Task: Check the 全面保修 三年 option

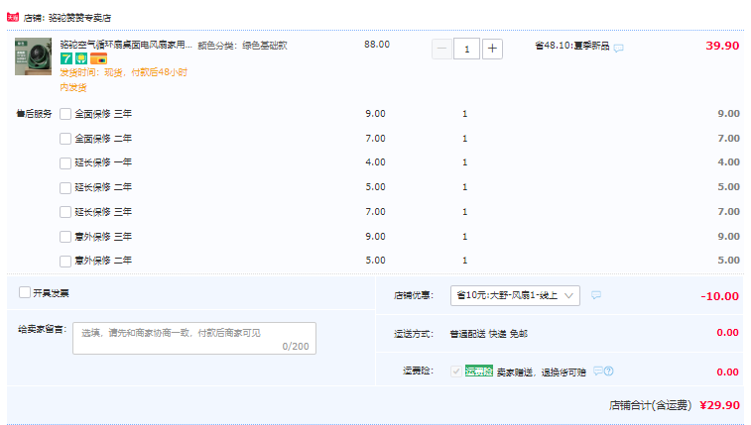Action: tap(65, 114)
